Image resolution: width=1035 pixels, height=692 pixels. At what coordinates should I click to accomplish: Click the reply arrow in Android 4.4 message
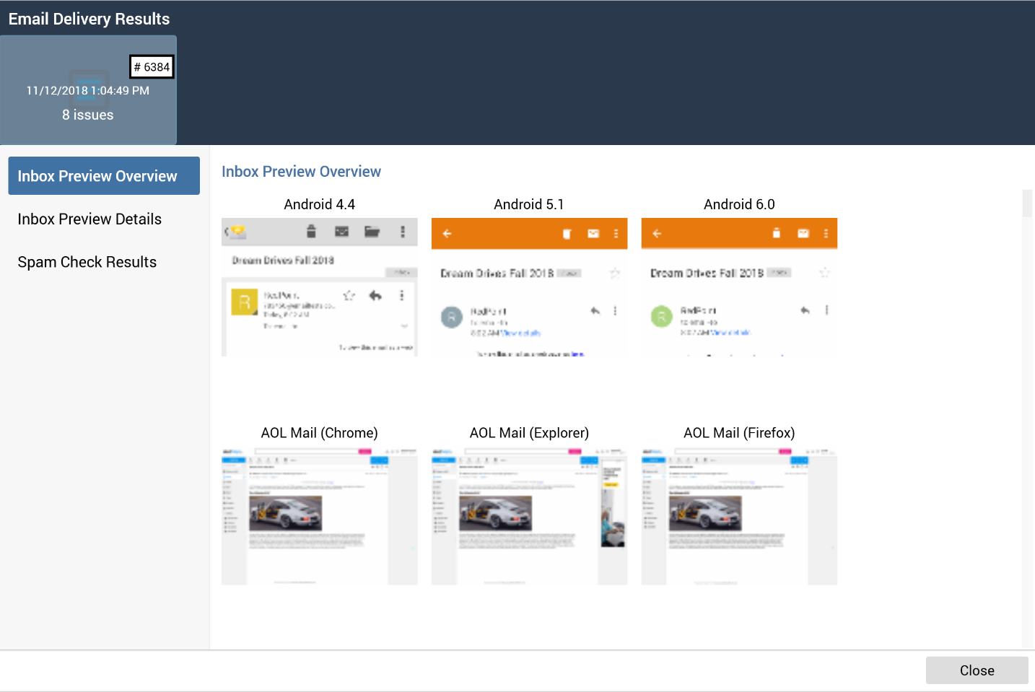pyautogui.click(x=375, y=295)
